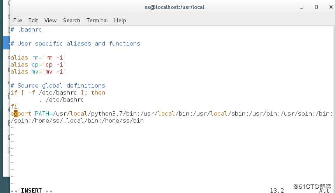The image size is (335, 193).
Task: Open the Terminal menu
Action: (97, 20)
